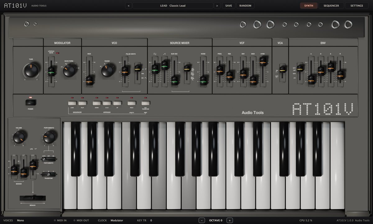Adjust the LFO/CLK RATE slider

coord(52,72)
